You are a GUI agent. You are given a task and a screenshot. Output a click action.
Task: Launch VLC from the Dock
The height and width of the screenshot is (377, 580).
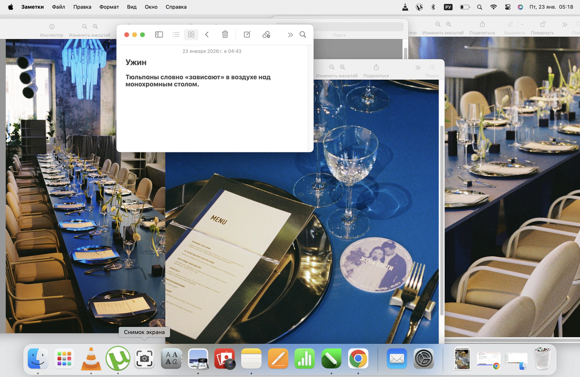point(91,358)
